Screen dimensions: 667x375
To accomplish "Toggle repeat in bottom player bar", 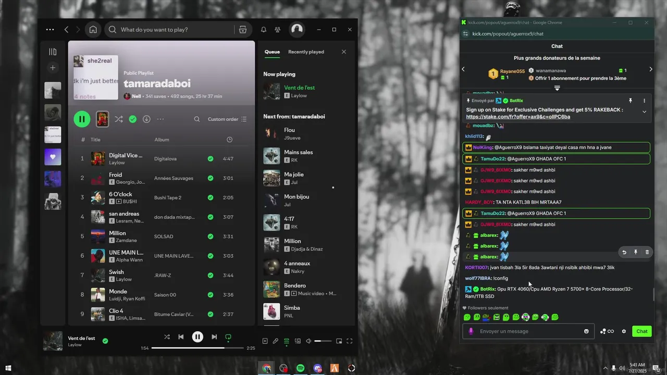I will (x=228, y=337).
